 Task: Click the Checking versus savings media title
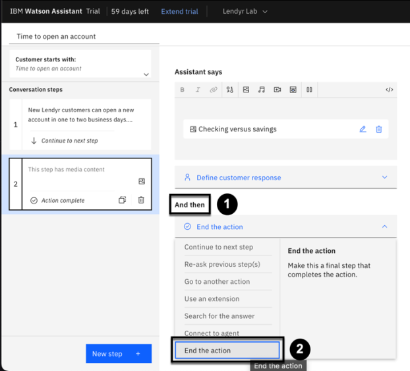pos(237,129)
